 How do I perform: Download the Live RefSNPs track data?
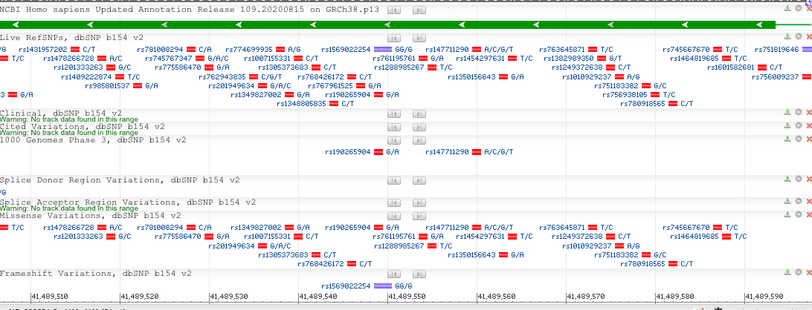click(x=787, y=36)
